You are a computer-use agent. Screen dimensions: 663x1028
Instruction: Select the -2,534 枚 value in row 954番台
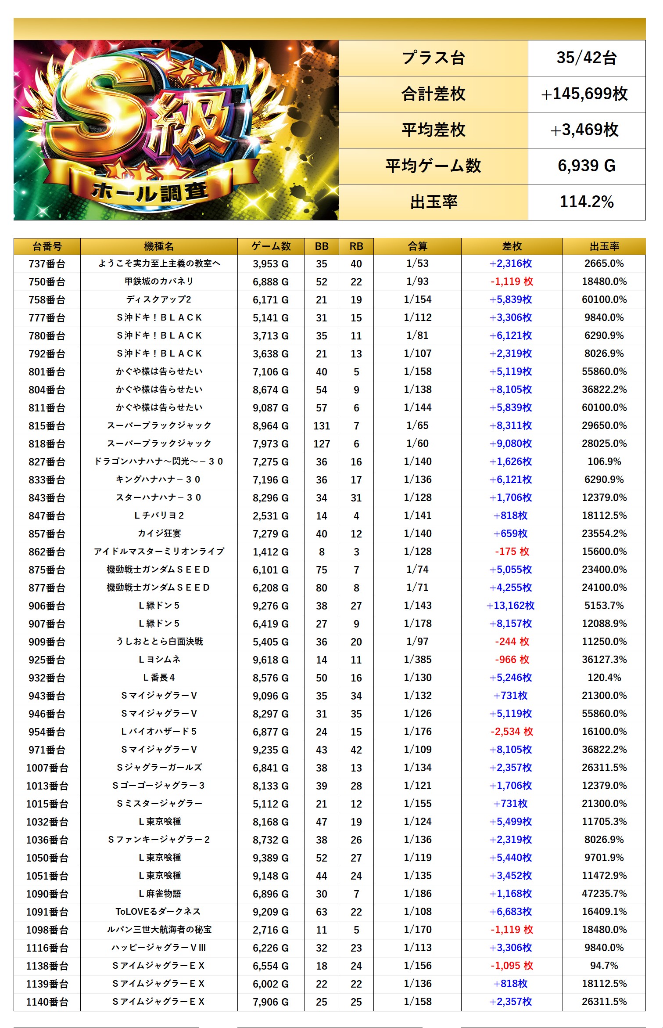(512, 732)
